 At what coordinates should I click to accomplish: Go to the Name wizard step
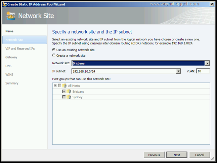click(x=9, y=31)
